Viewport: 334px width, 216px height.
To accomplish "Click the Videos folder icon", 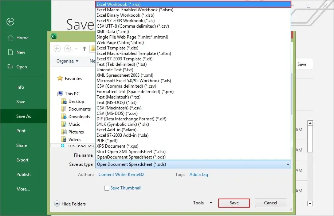I will pyautogui.click(x=64, y=140).
